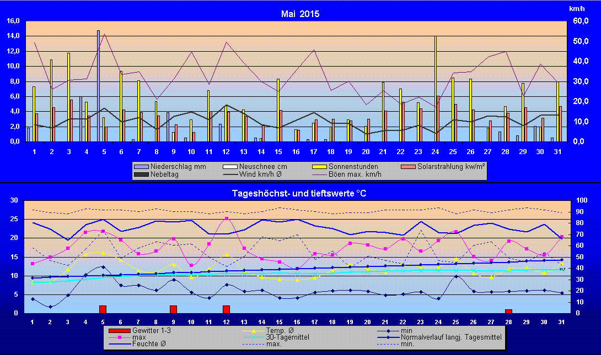Image resolution: width=601 pixels, height=355 pixels.
Task: Click the km/h axis label at top right
Action: [576, 8]
